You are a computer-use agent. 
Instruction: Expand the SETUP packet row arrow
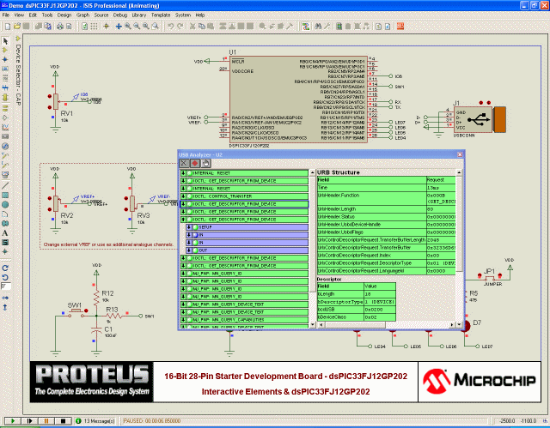(189, 226)
